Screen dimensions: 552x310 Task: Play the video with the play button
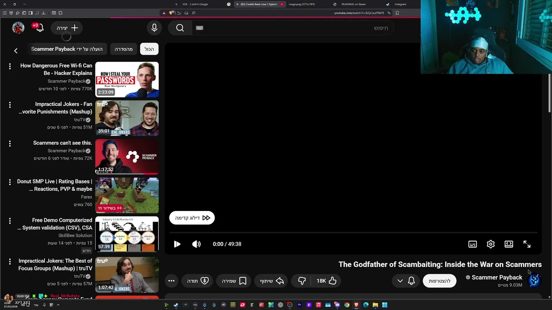177,244
